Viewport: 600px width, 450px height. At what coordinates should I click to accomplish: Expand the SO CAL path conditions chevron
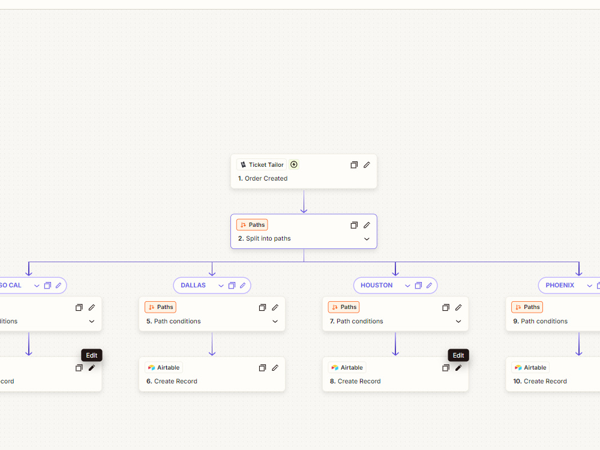(92, 322)
